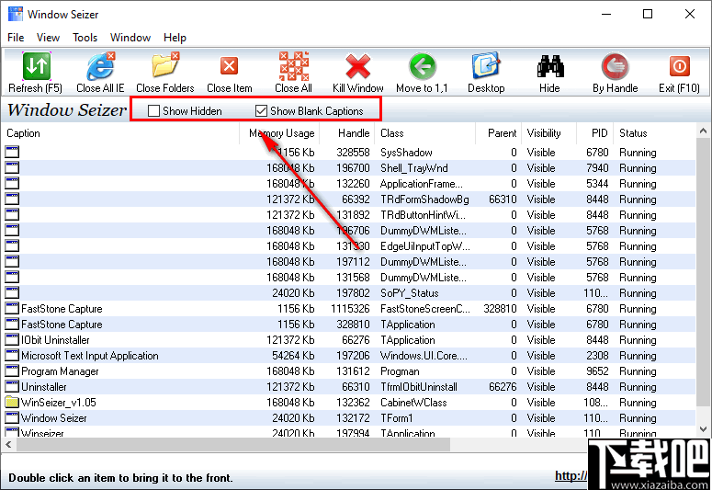712x490 pixels.
Task: Click the Progman class cell
Action: pos(400,371)
